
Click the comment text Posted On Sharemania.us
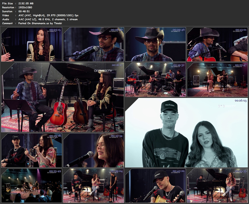(x=40, y=23)
